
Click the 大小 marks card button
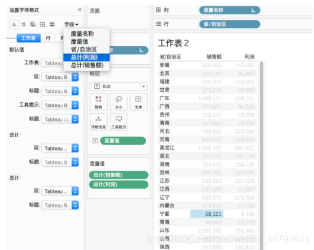[119, 102]
